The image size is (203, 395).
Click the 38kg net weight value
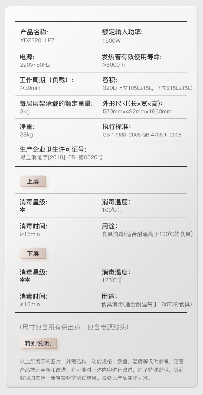pyautogui.click(x=26, y=135)
